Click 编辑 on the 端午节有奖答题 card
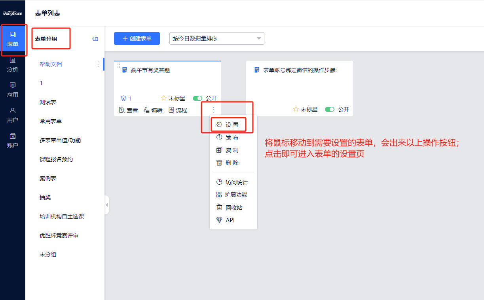Viewport: 484px width, 300px height. coord(153,110)
